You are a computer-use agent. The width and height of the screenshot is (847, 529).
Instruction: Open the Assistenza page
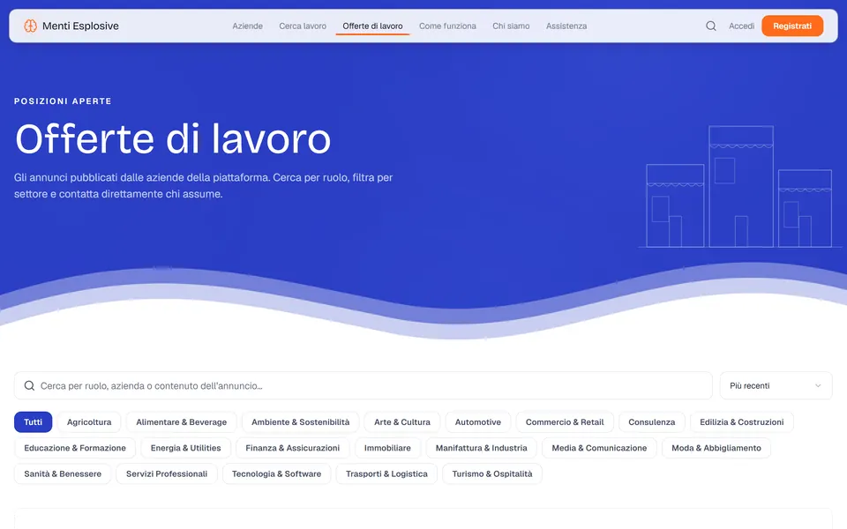click(x=566, y=26)
